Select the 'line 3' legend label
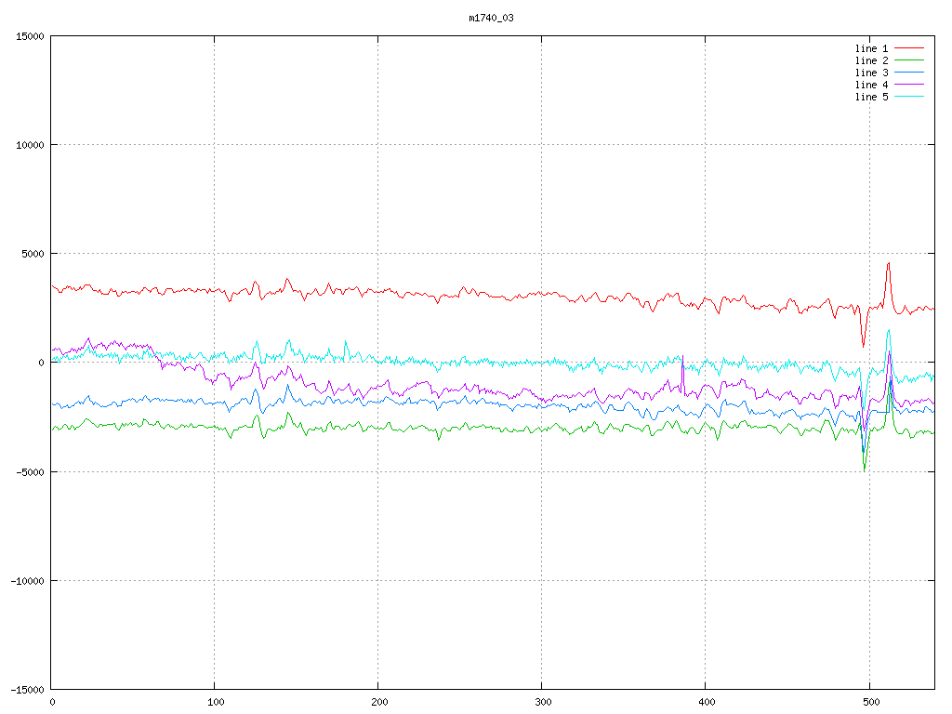This screenshot has height=714, width=952. coord(871,72)
